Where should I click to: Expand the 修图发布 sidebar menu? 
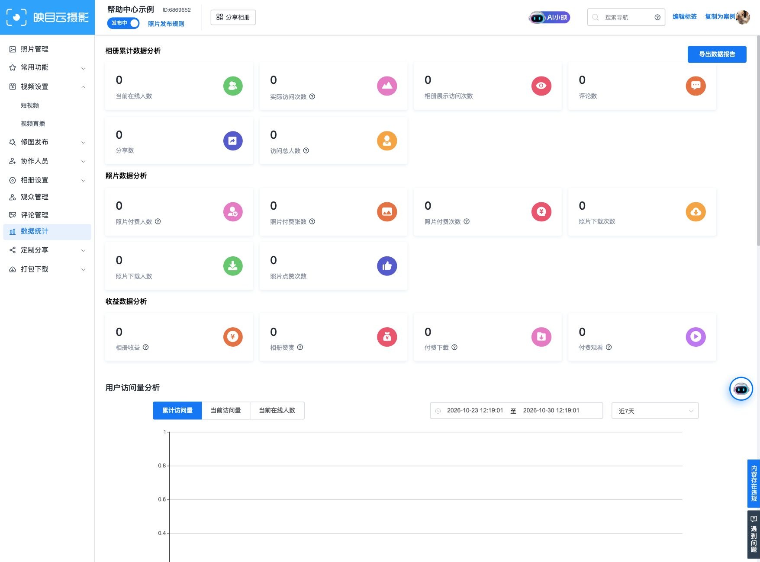(x=48, y=142)
